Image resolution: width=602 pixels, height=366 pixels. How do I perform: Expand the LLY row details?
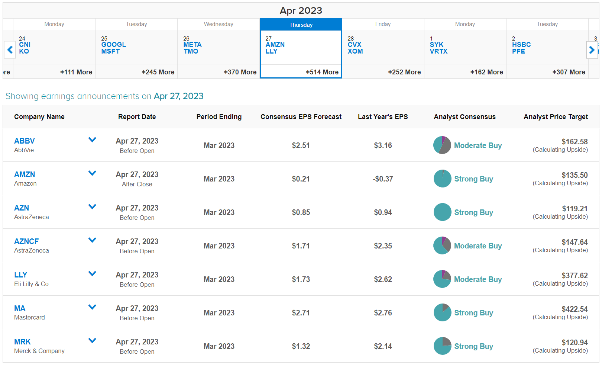tap(92, 274)
